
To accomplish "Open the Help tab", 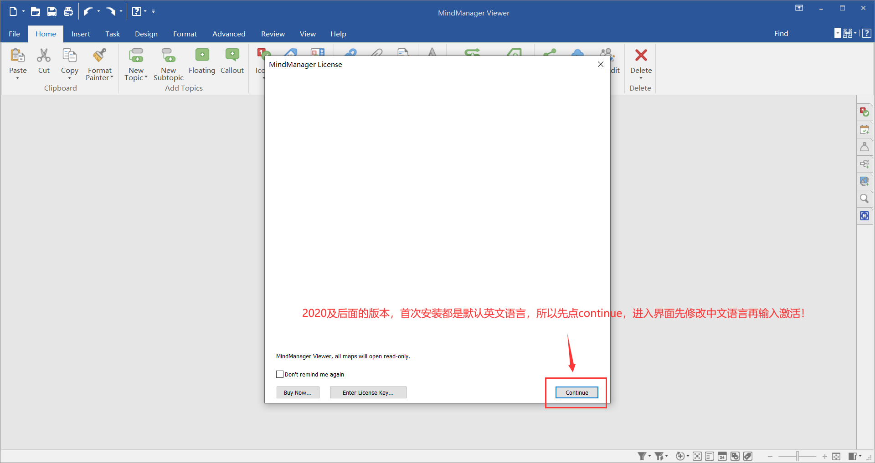I will point(338,34).
